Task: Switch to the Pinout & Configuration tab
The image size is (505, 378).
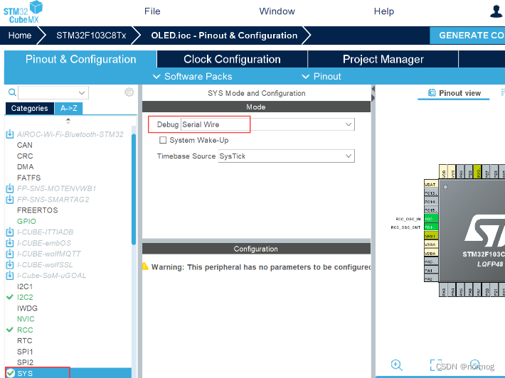Action: click(80, 59)
